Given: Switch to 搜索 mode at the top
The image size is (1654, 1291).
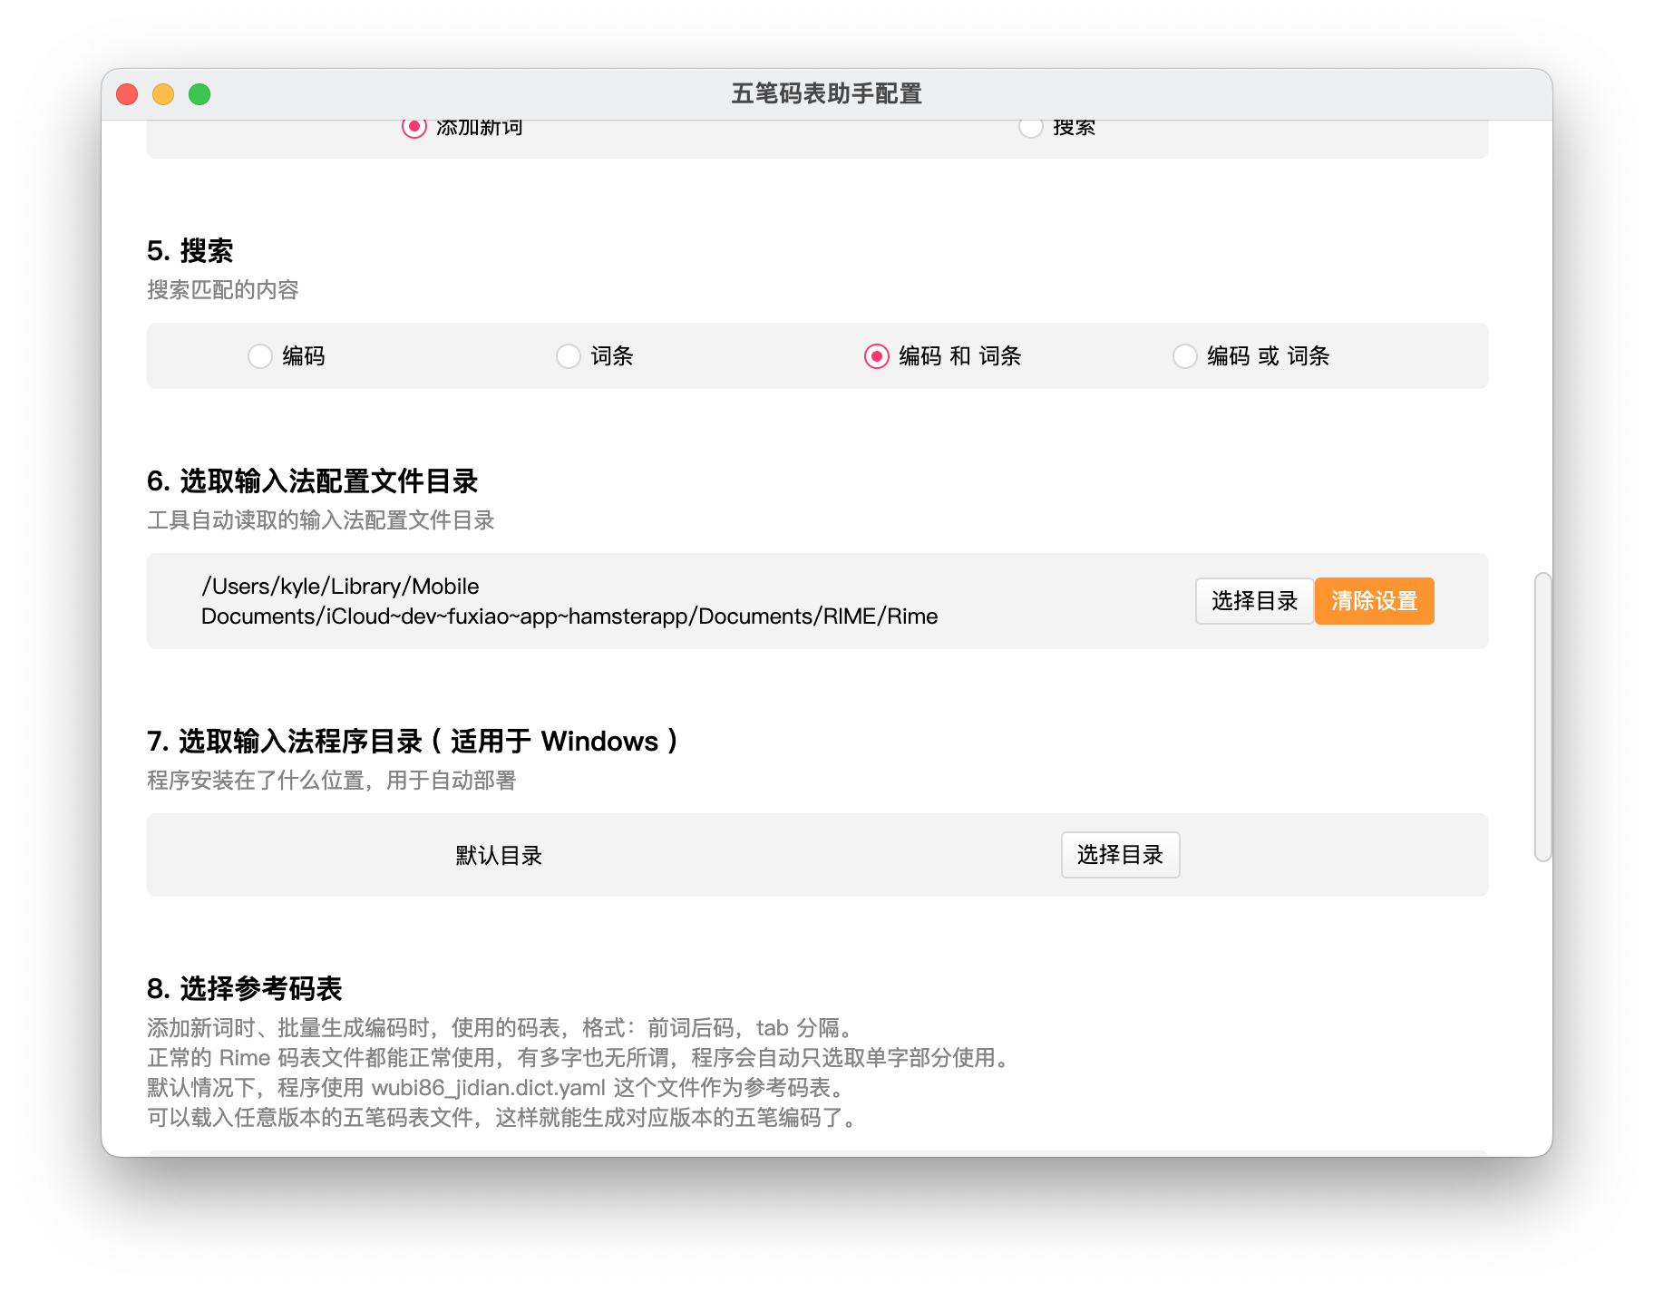Looking at the screenshot, I should click(x=1030, y=127).
